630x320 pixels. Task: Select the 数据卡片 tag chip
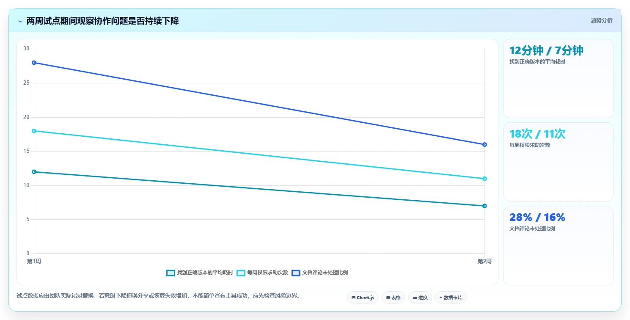click(x=451, y=298)
